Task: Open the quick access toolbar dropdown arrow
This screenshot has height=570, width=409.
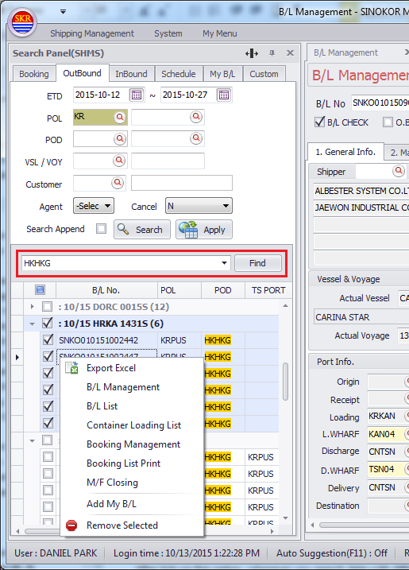Action: coord(64,12)
